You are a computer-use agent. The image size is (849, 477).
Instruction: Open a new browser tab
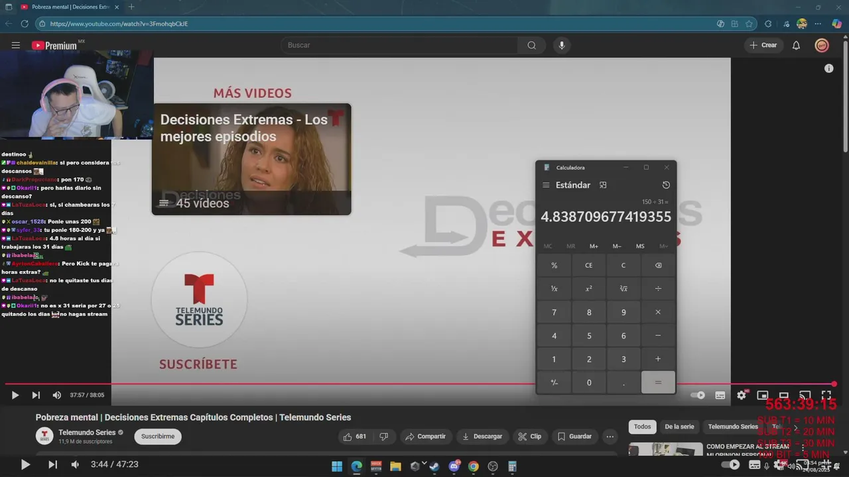[x=131, y=7]
